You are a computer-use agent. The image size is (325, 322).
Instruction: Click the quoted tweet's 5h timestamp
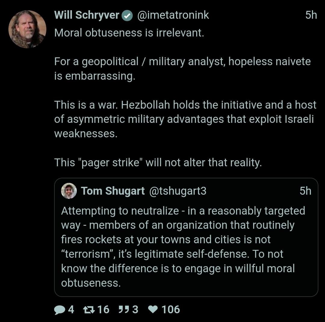305,191
